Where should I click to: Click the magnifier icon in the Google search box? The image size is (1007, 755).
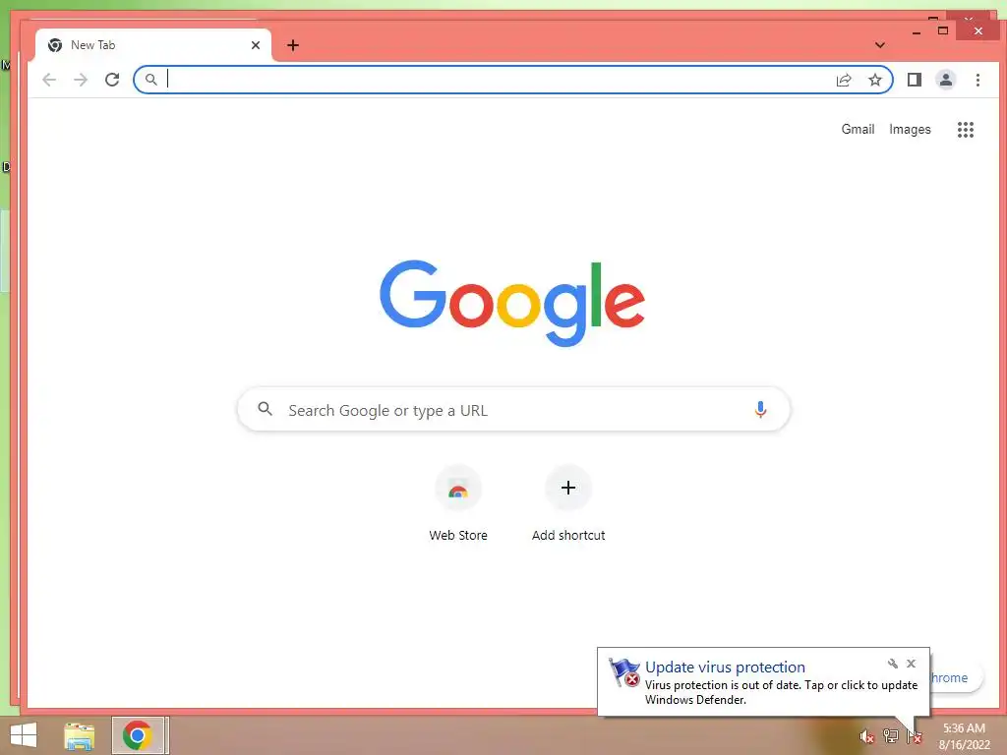point(265,408)
